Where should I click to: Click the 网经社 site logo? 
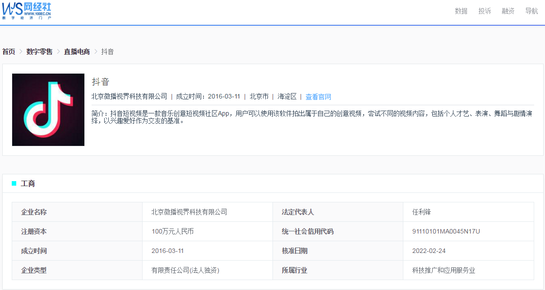click(27, 11)
